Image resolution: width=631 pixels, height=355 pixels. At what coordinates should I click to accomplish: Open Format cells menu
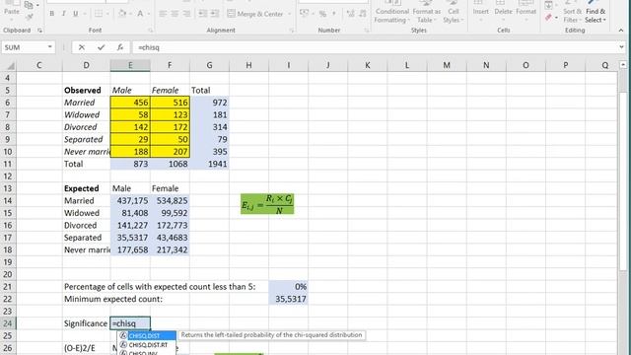tap(526, 11)
